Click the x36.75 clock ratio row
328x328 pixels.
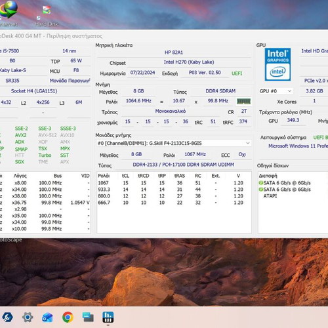pos(45,203)
